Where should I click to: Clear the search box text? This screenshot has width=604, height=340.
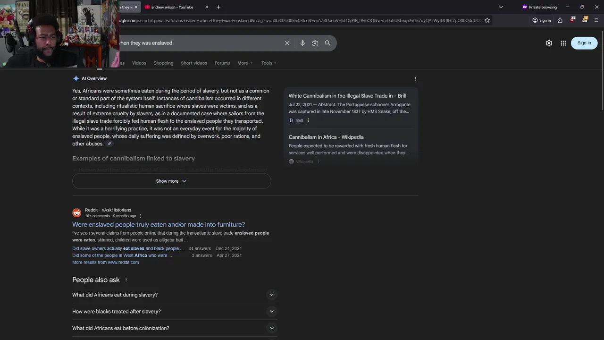pyautogui.click(x=287, y=43)
